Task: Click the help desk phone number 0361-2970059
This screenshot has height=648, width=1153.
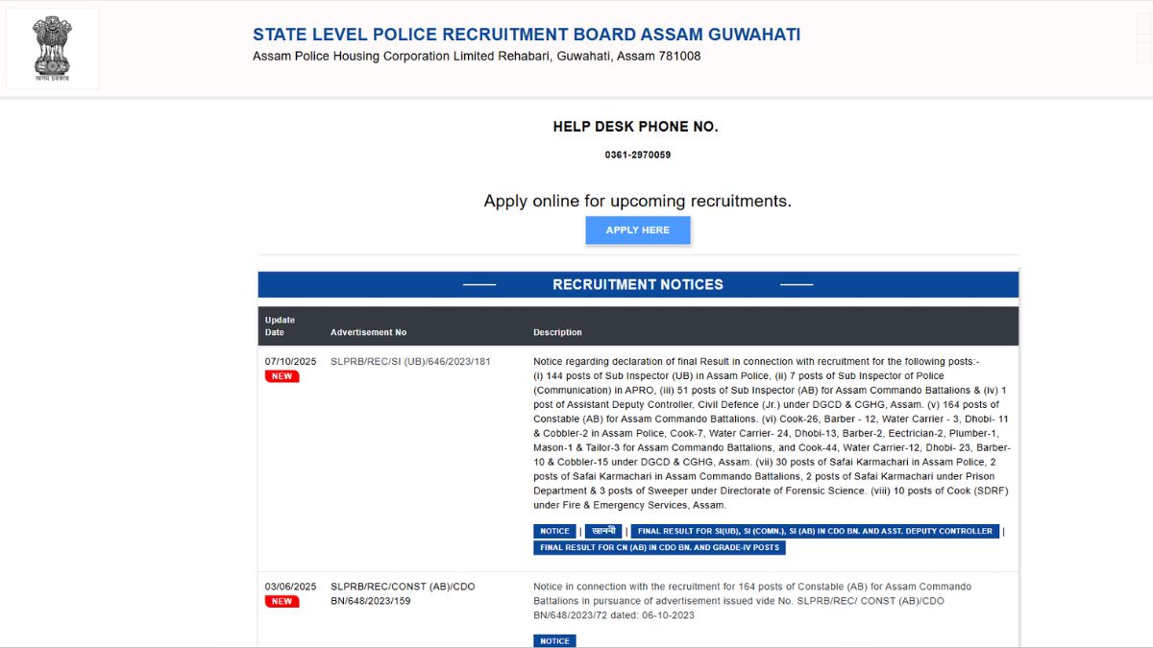Action: (637, 155)
